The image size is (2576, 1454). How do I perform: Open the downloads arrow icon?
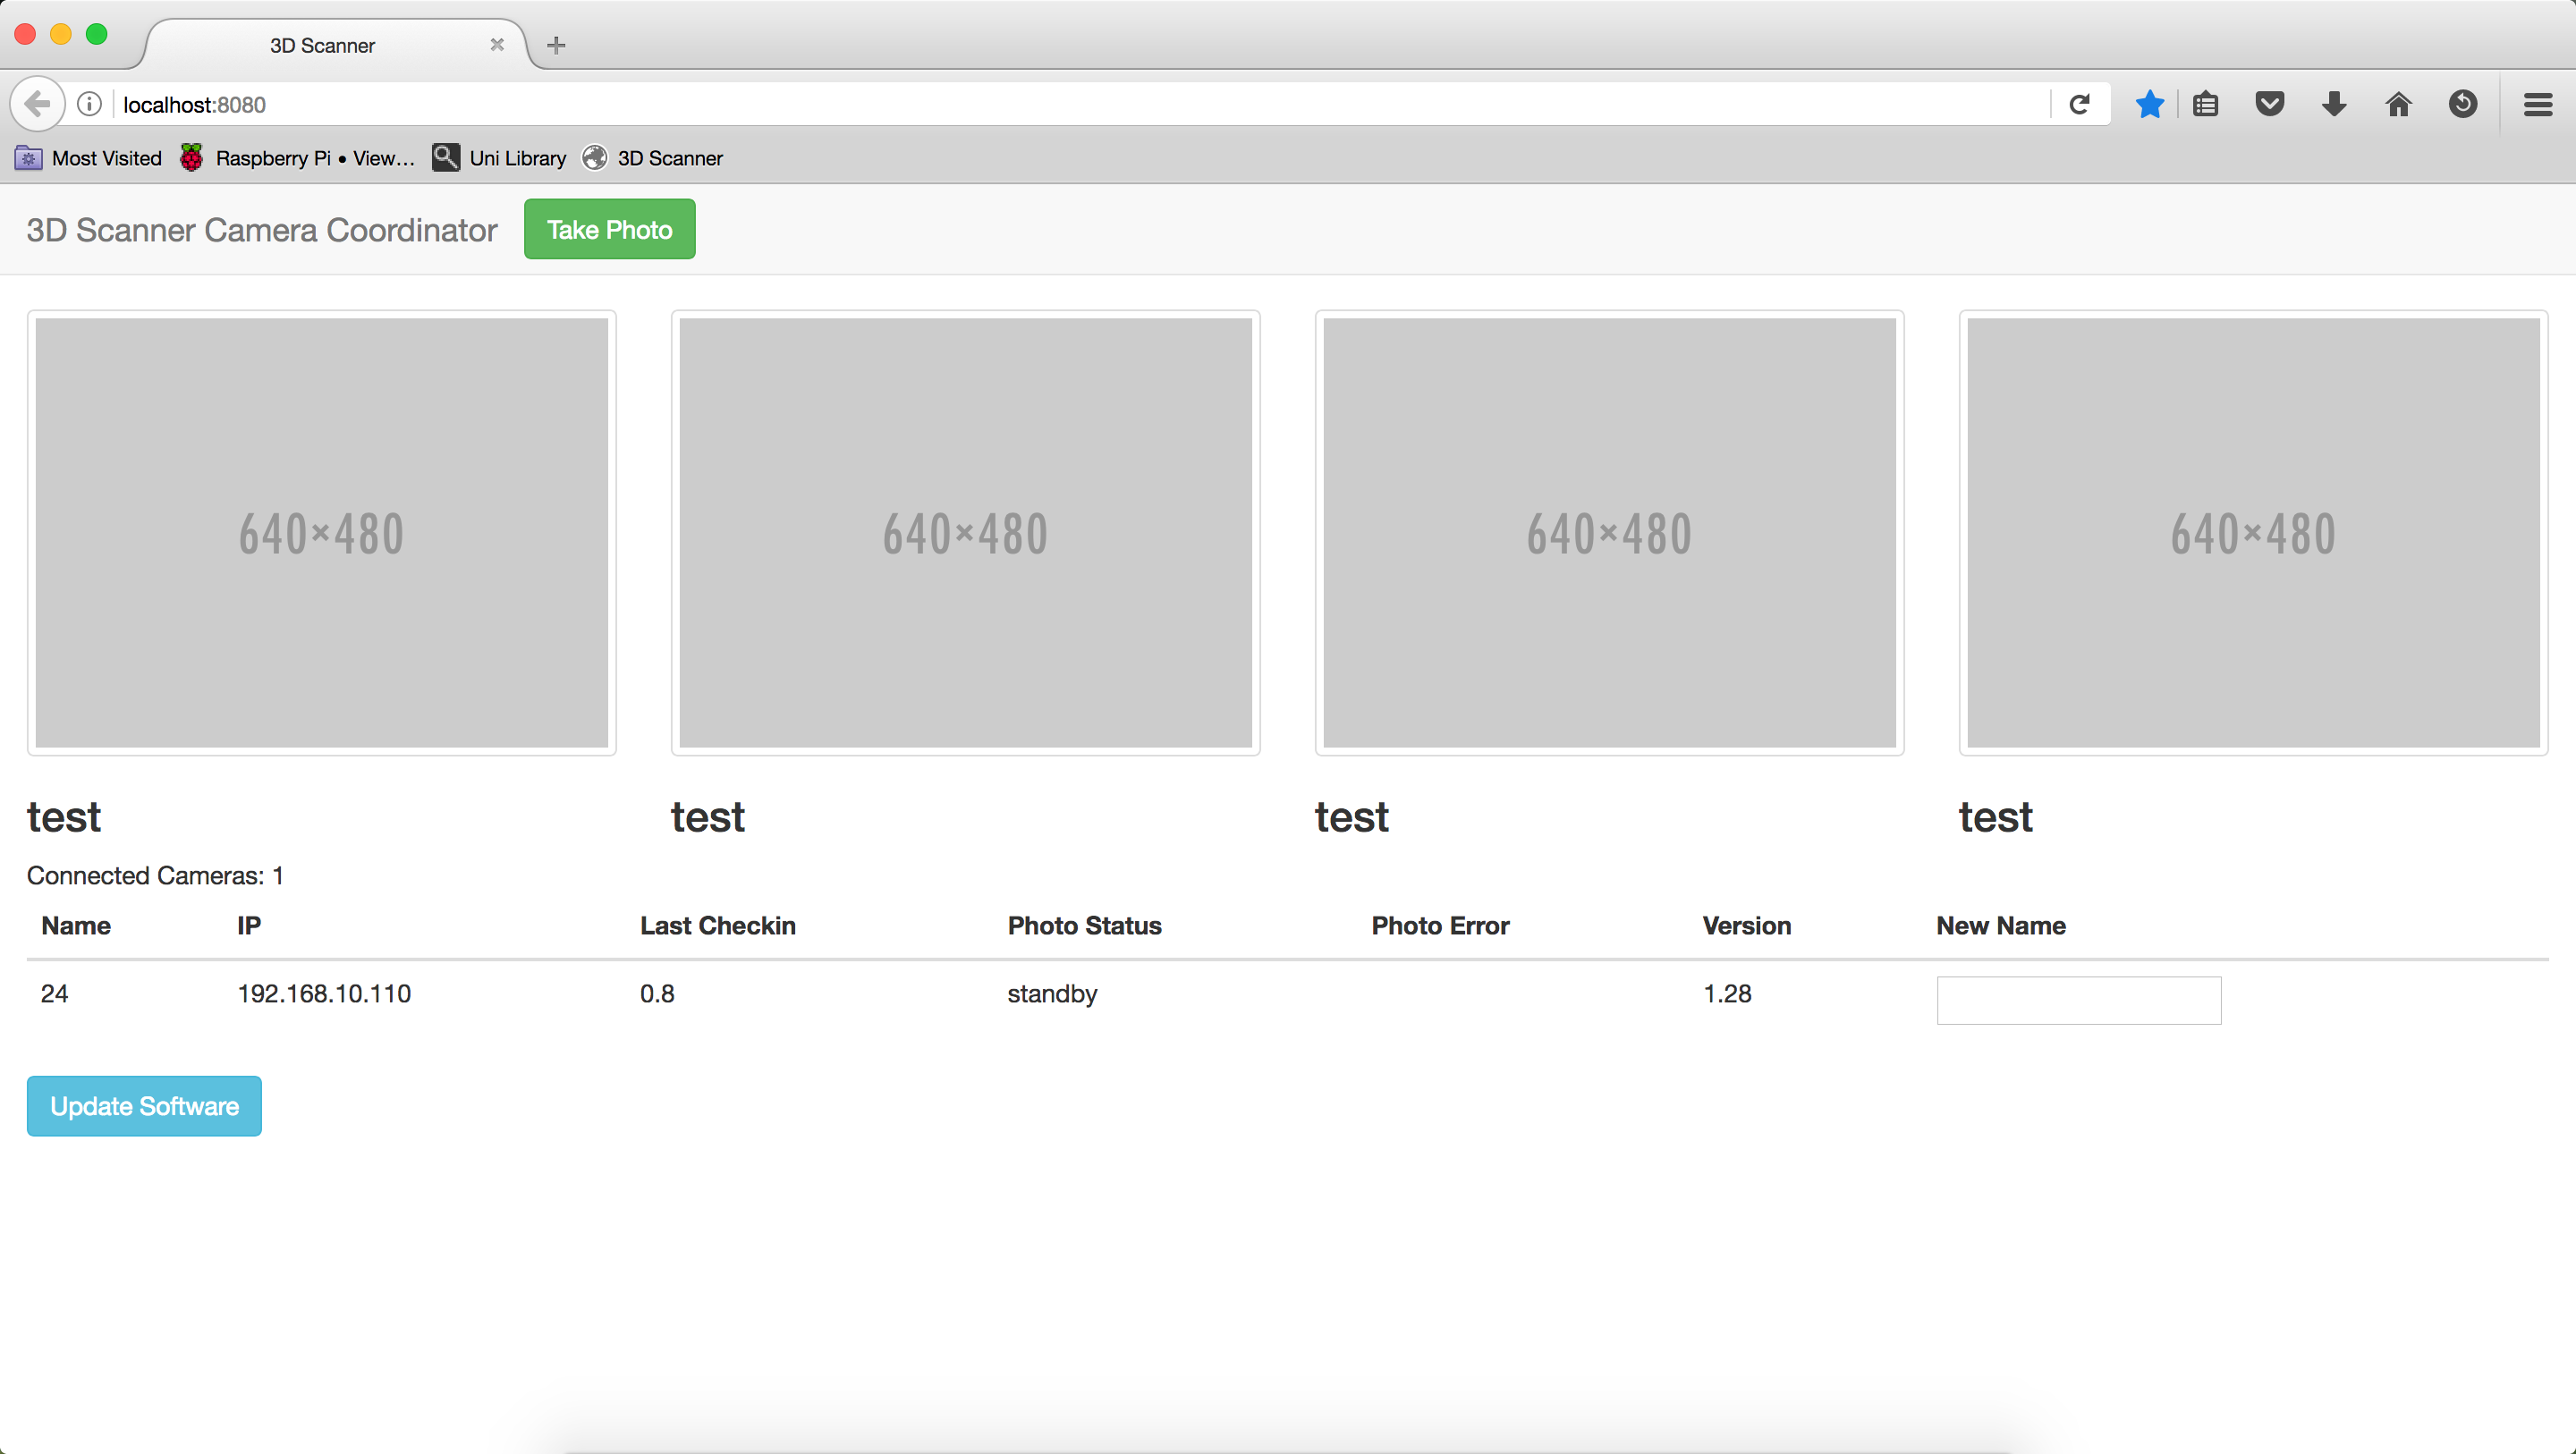[2334, 104]
